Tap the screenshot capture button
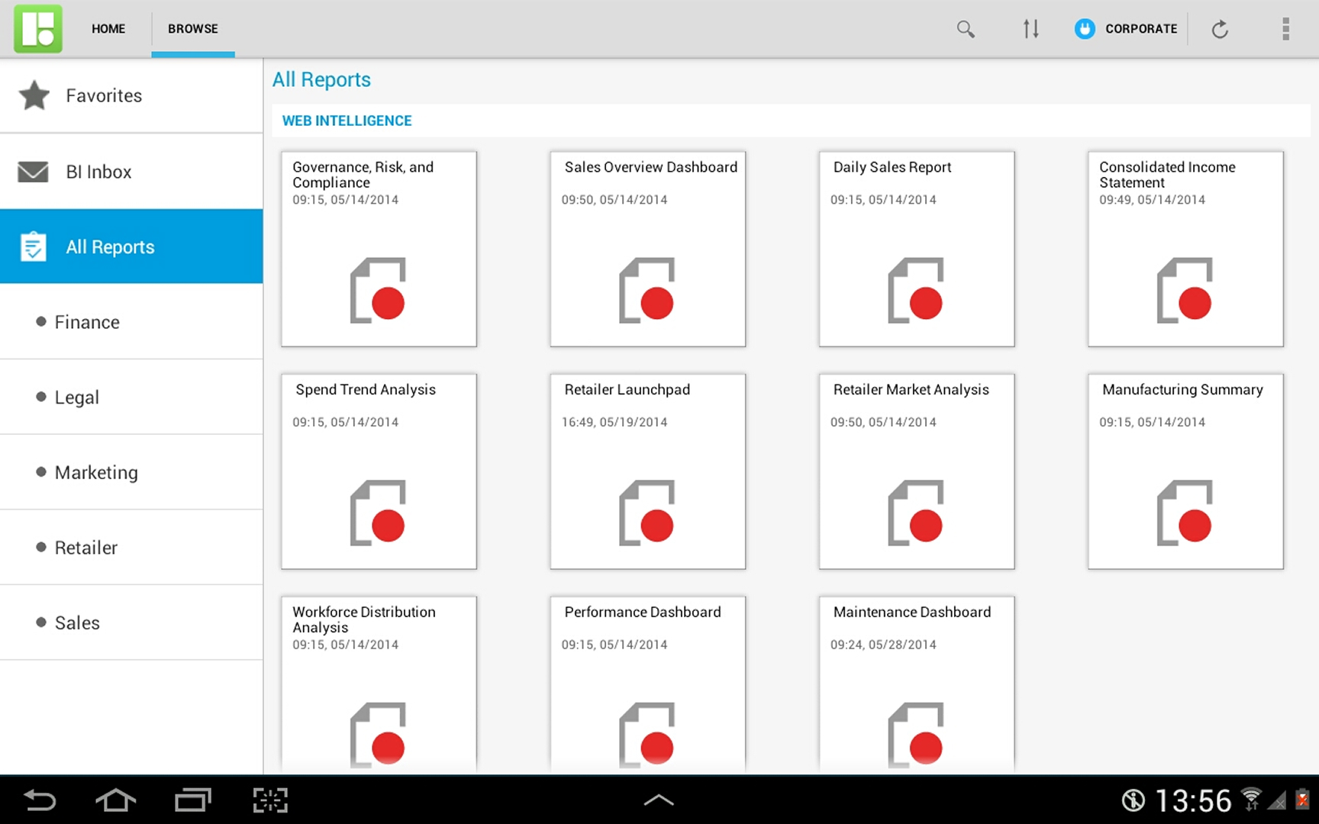The image size is (1319, 824). tap(270, 800)
